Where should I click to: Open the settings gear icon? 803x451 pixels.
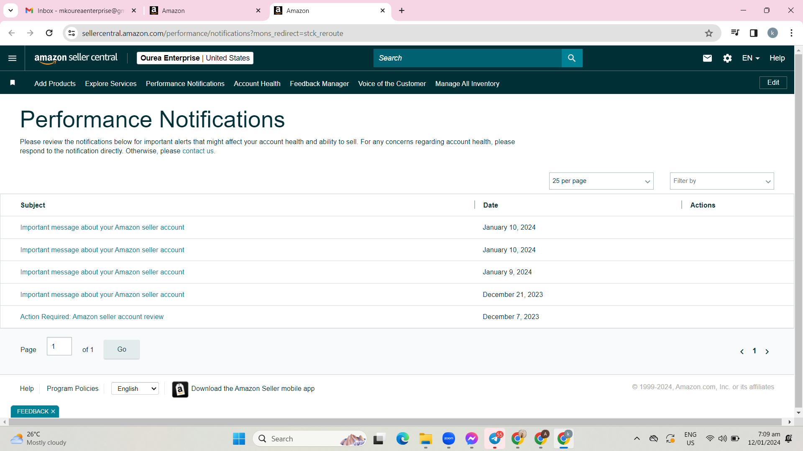pyautogui.click(x=727, y=58)
